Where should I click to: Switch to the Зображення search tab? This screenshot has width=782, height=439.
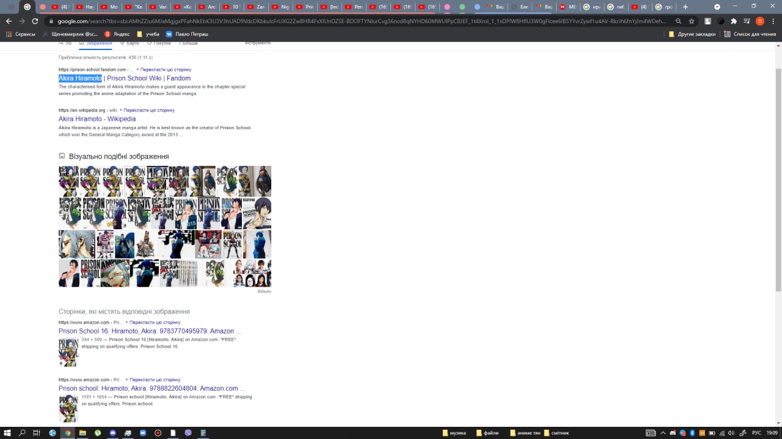click(95, 43)
